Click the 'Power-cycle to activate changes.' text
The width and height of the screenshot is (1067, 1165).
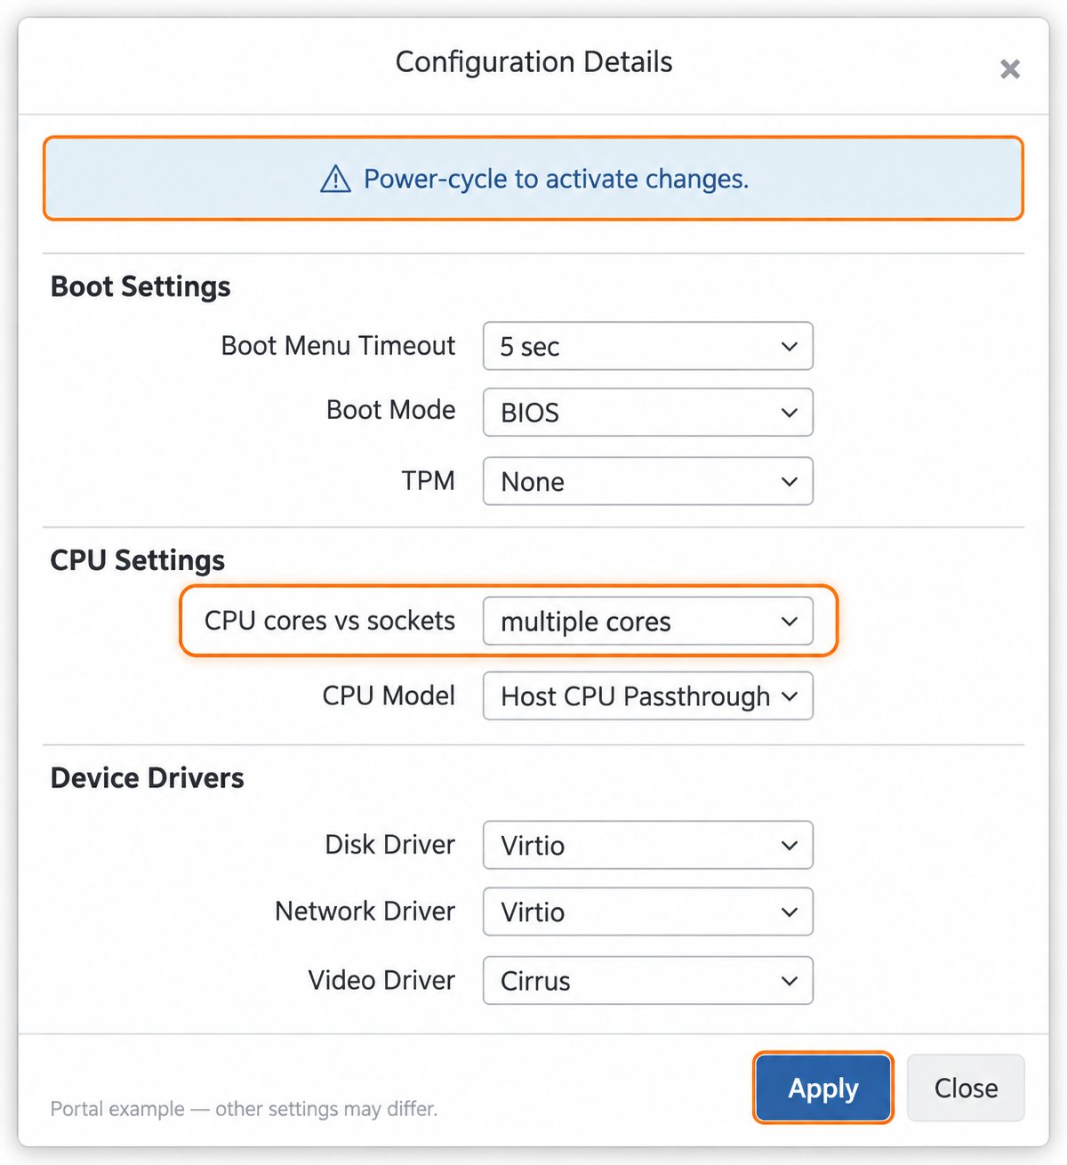(556, 179)
